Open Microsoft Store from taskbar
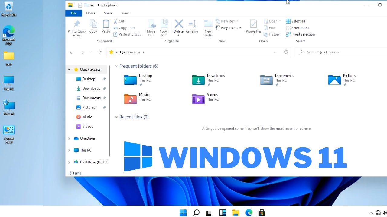 (x=262, y=213)
